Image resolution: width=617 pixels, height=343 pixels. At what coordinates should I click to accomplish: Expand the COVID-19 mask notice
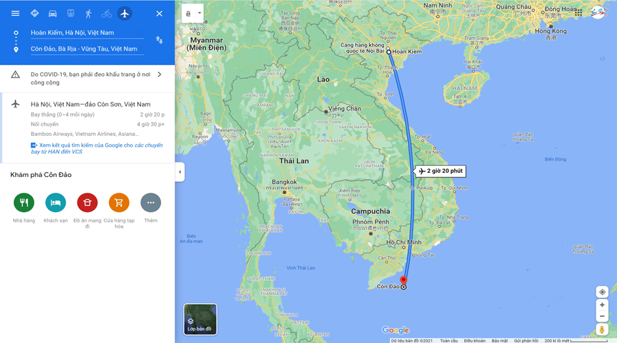(x=87, y=78)
